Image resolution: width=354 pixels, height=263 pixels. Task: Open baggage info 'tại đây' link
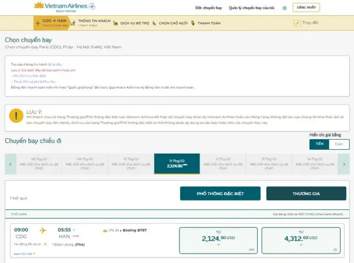pos(56,64)
